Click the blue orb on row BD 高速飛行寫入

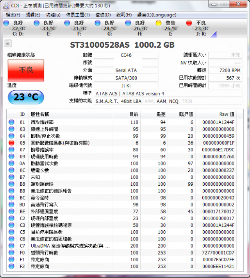coord(11,204)
